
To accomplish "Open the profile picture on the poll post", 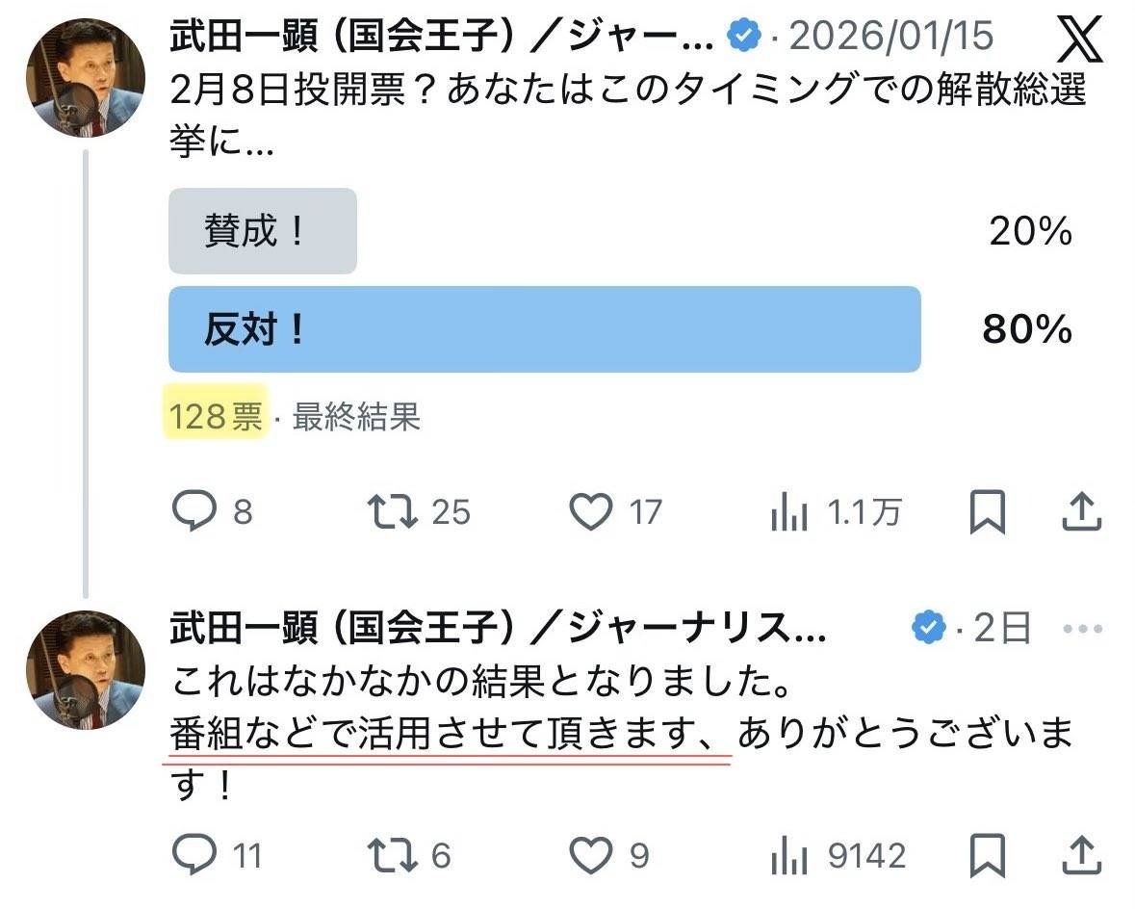I will coord(86,77).
